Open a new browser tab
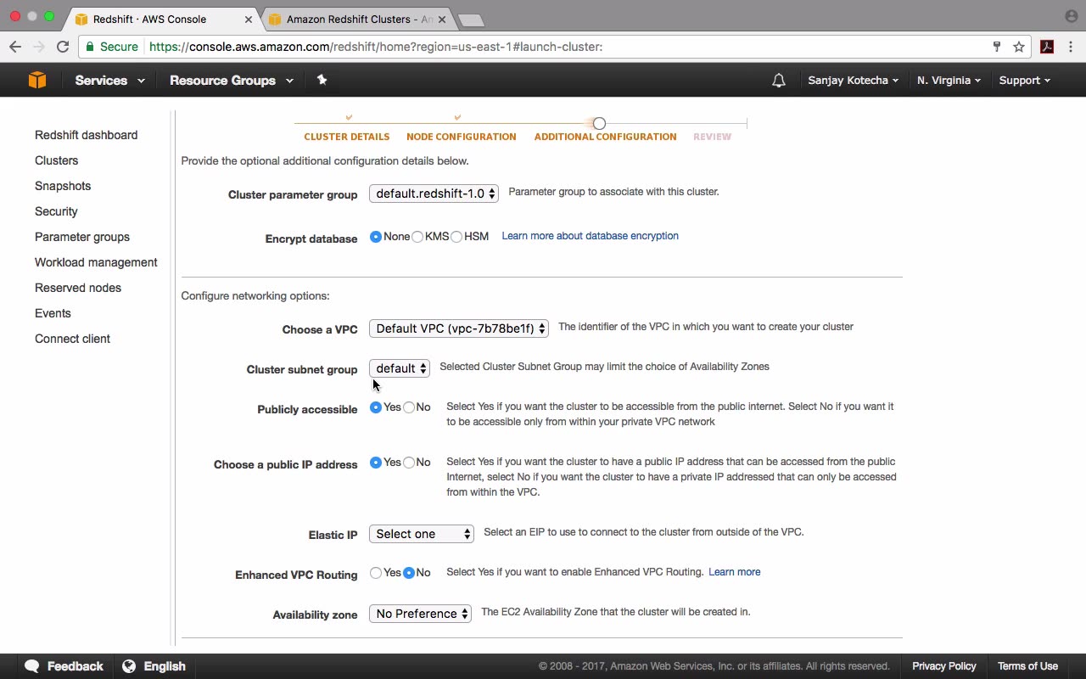This screenshot has height=679, width=1086. 470,20
